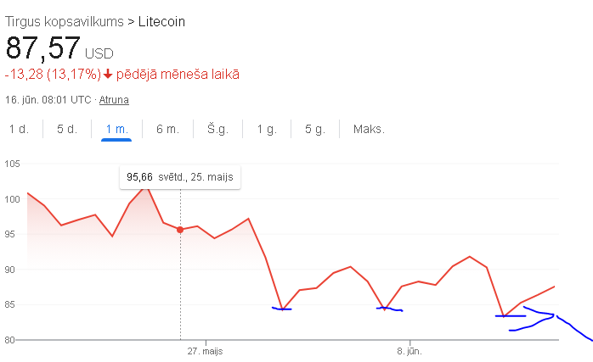Viewport: 593px width, 362px height.
Task: Click the red down-arrow change icon
Action: pos(108,74)
